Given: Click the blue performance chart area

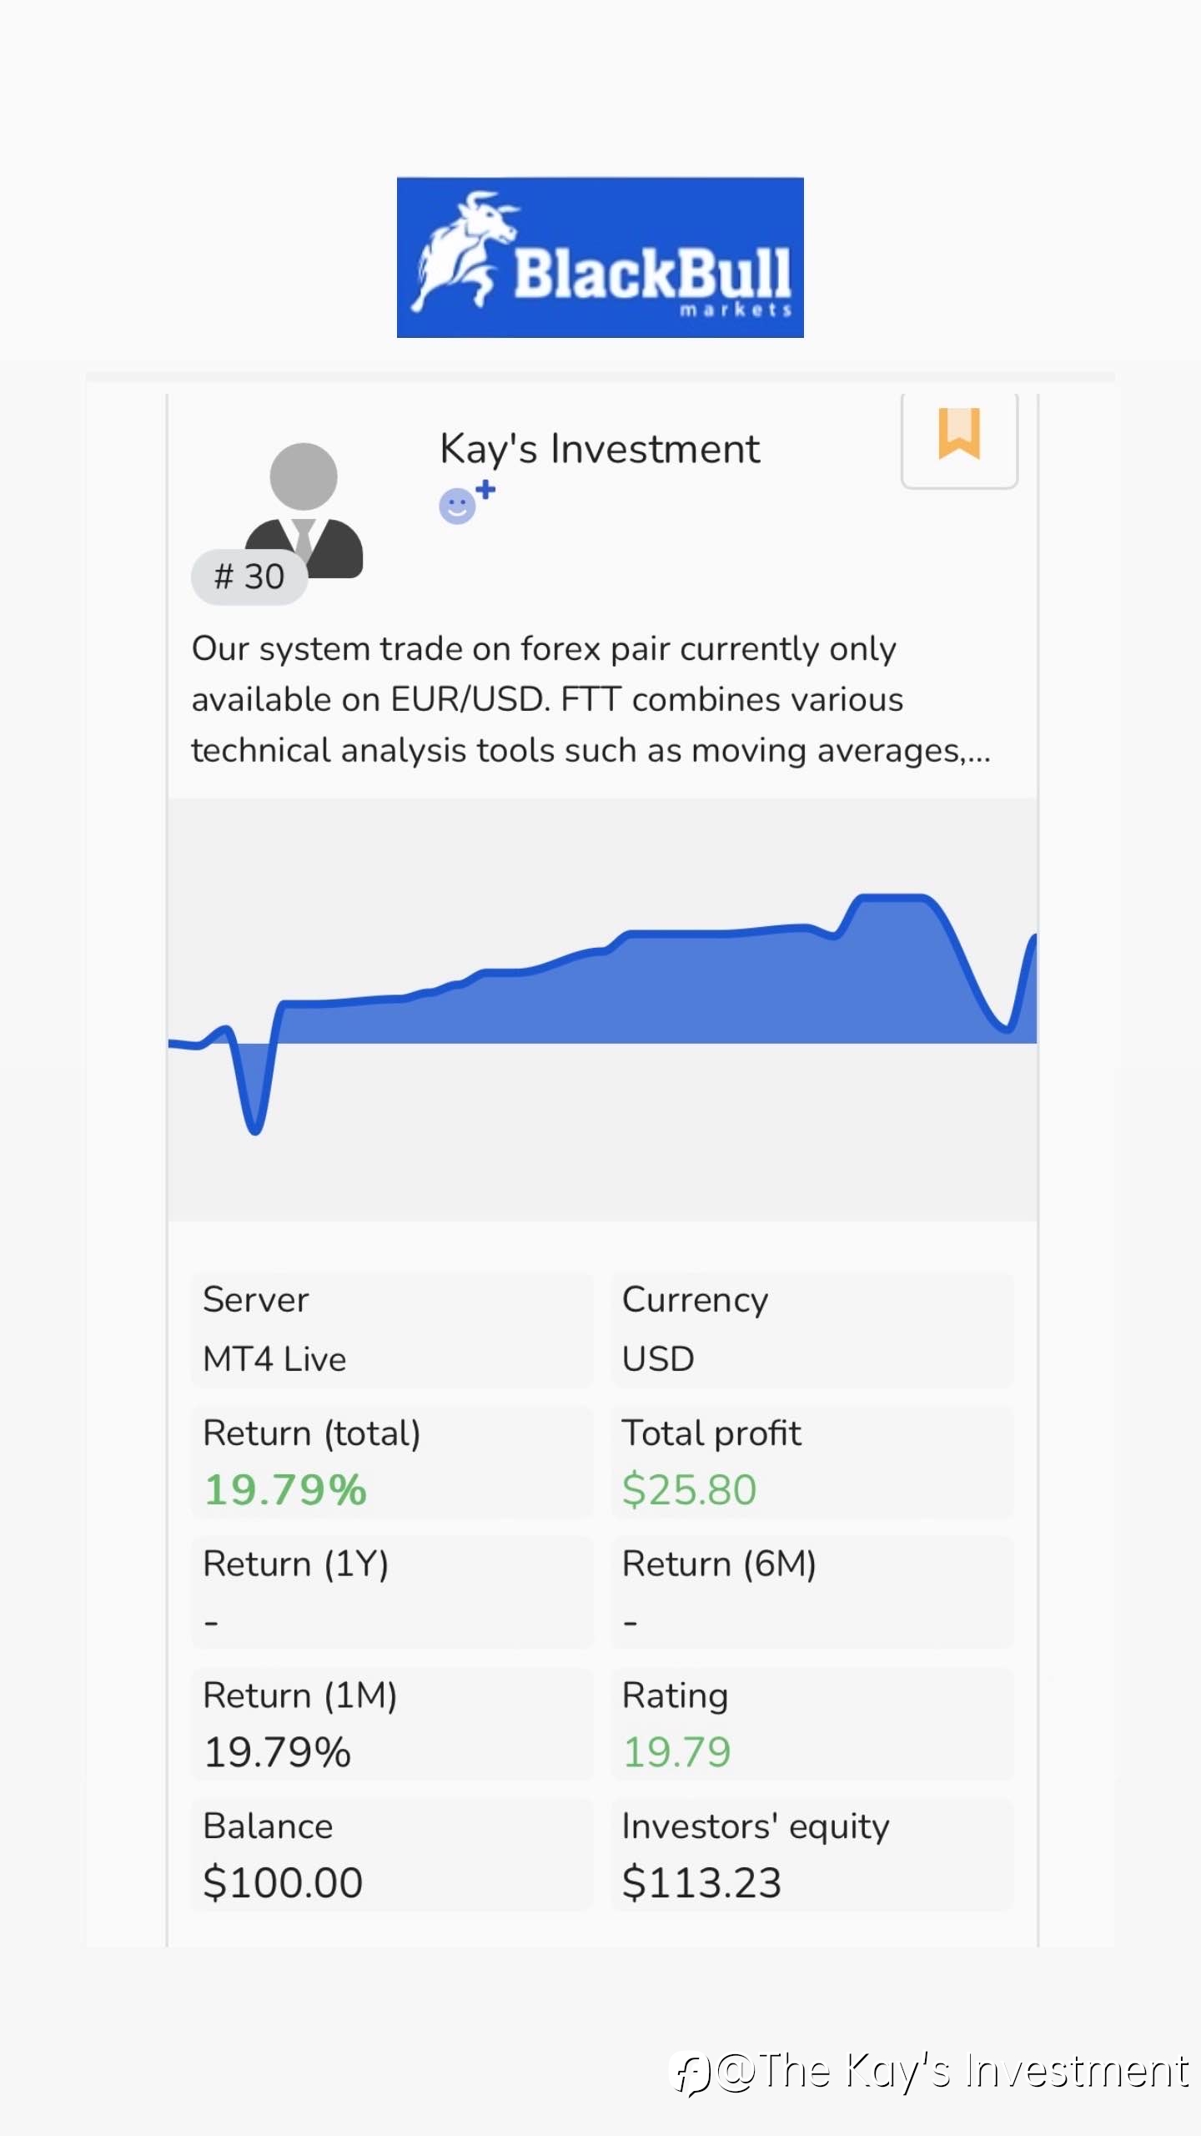Looking at the screenshot, I should (x=602, y=1010).
